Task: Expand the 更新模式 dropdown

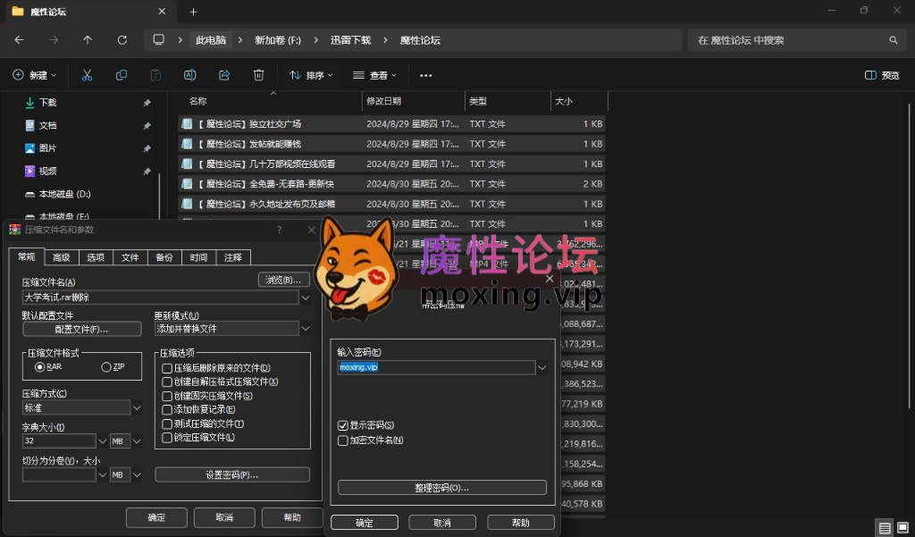Action: coord(306,329)
